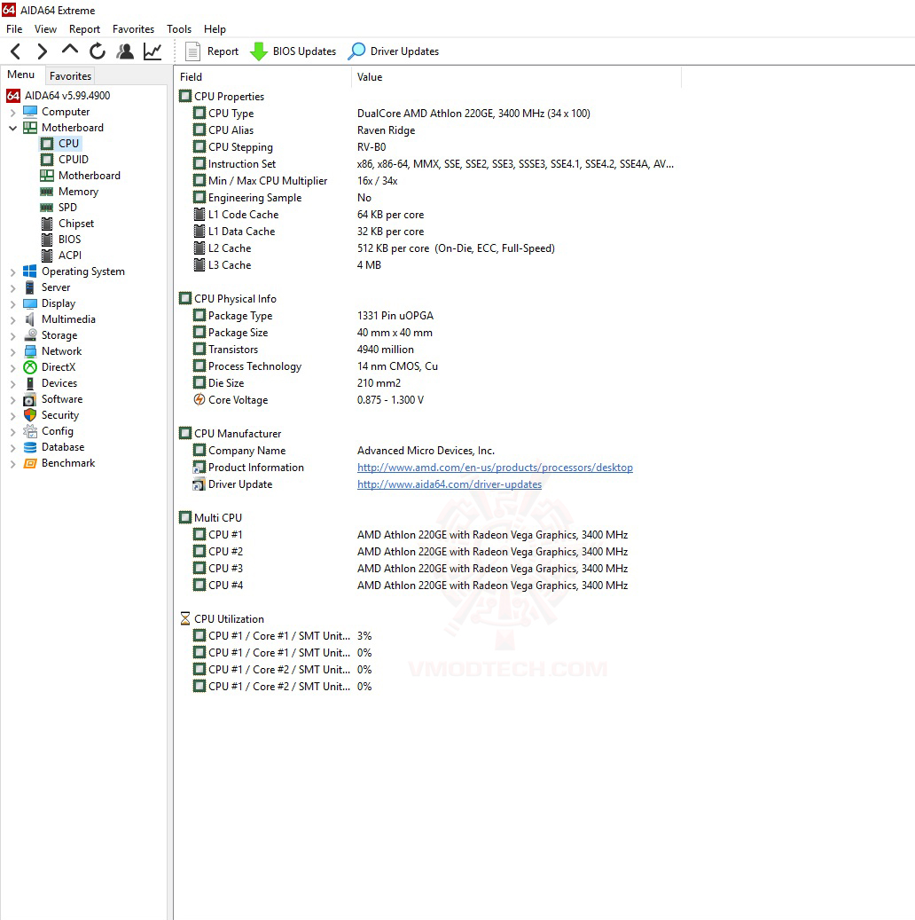Go forward with the right arrow

coord(42,51)
